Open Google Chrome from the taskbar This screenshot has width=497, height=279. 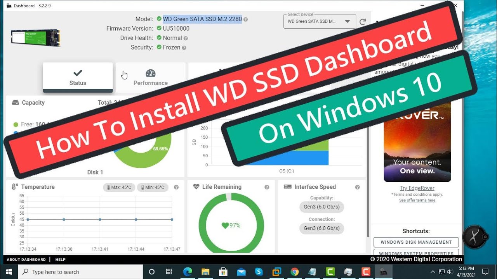[x=295, y=272]
